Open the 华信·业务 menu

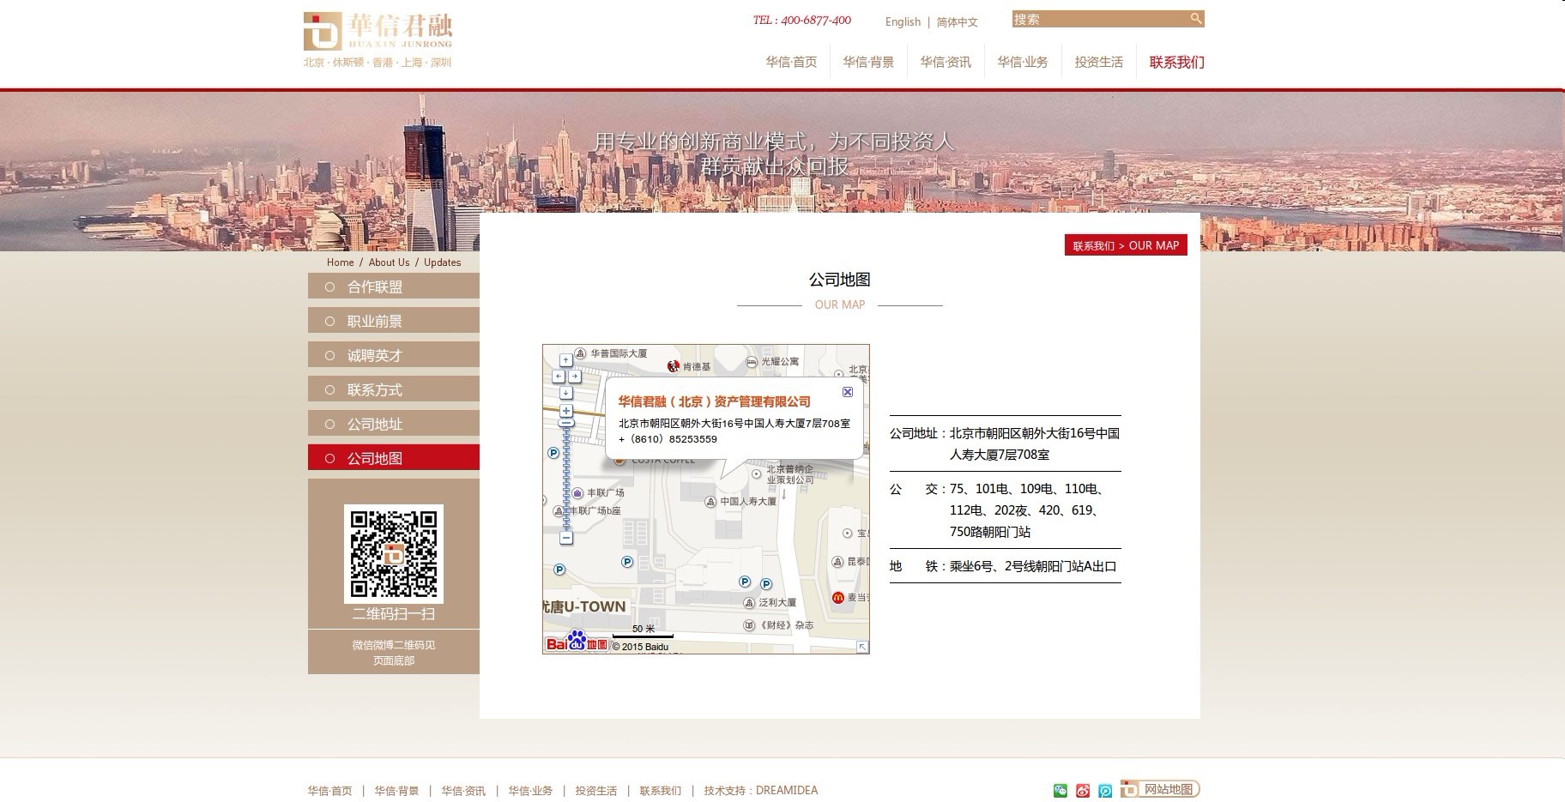(1023, 62)
